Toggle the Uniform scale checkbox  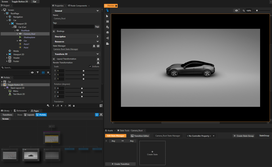pos(90,67)
